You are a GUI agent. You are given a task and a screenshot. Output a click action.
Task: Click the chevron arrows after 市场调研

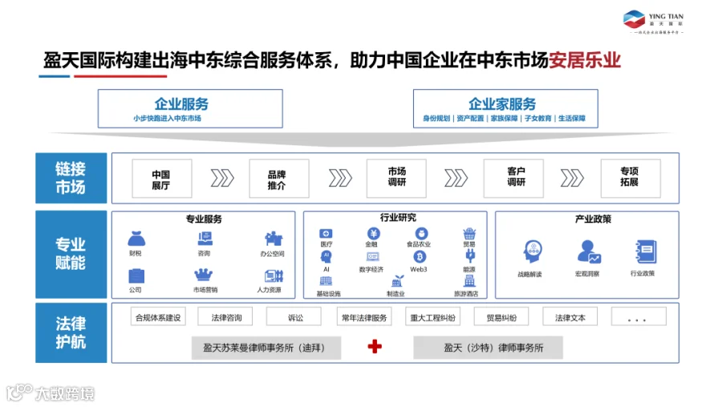pyautogui.click(x=456, y=178)
